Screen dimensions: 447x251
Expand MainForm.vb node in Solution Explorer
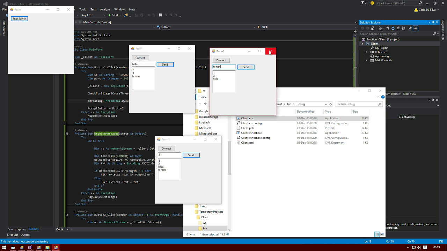pyautogui.click(x=366, y=60)
